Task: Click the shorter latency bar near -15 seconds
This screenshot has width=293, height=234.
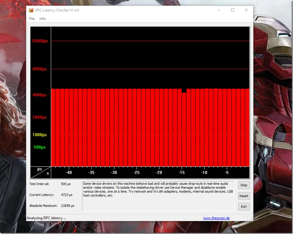Action: point(184,129)
